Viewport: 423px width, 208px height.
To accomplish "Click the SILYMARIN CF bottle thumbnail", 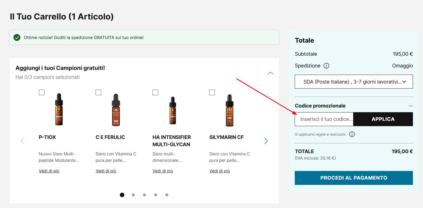I will coord(229,110).
